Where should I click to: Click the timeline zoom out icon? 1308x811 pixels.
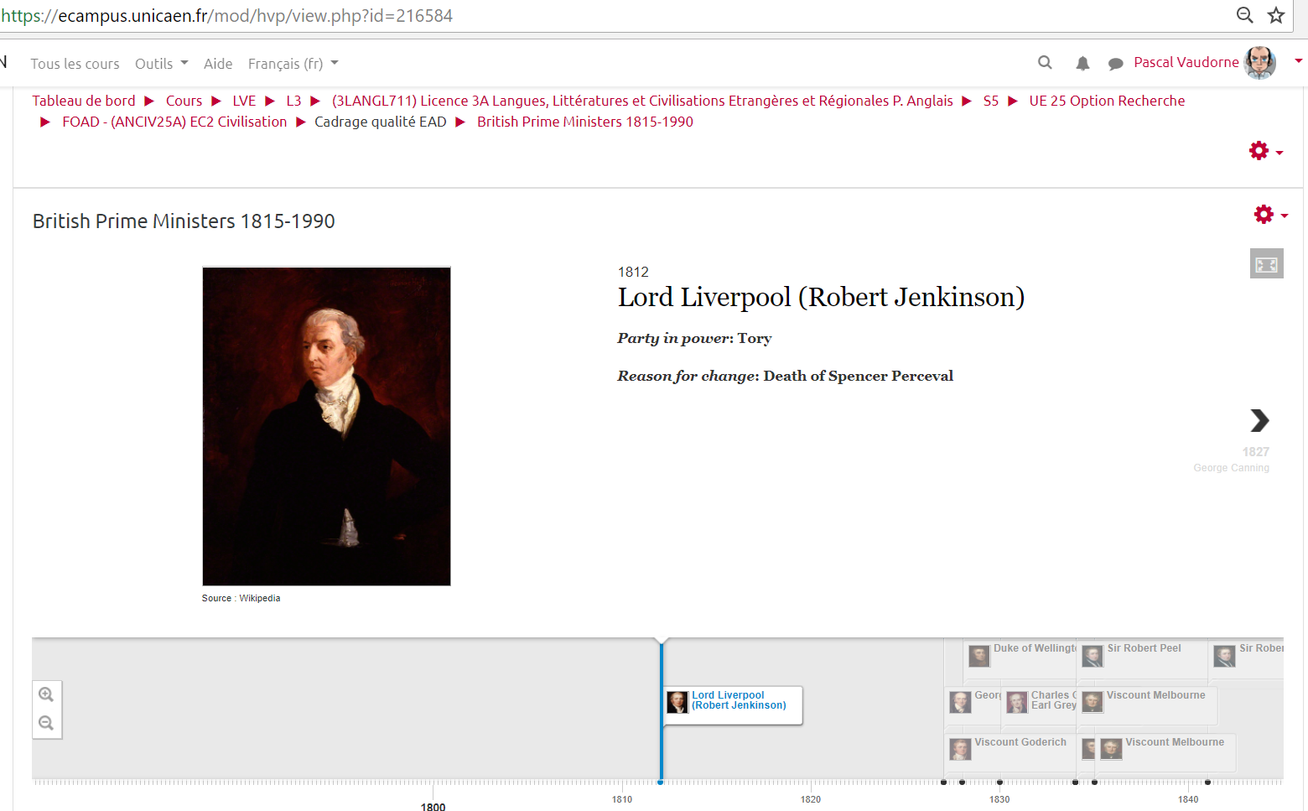point(46,723)
